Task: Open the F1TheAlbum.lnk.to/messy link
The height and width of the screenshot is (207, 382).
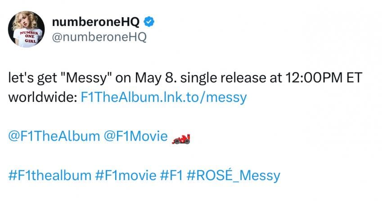Action: [165, 97]
